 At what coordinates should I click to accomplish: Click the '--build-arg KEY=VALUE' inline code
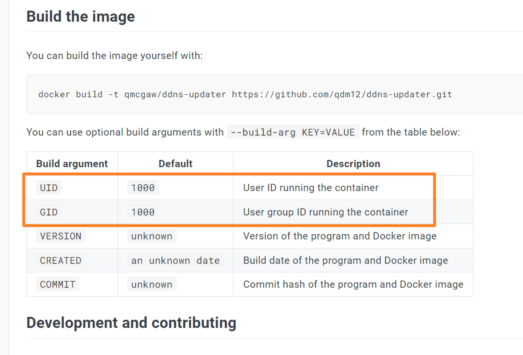[x=293, y=132]
